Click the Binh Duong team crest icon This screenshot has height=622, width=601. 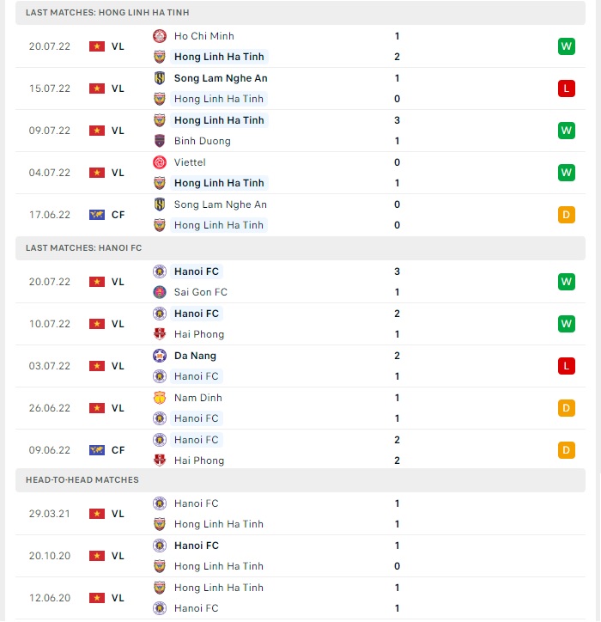pos(160,141)
